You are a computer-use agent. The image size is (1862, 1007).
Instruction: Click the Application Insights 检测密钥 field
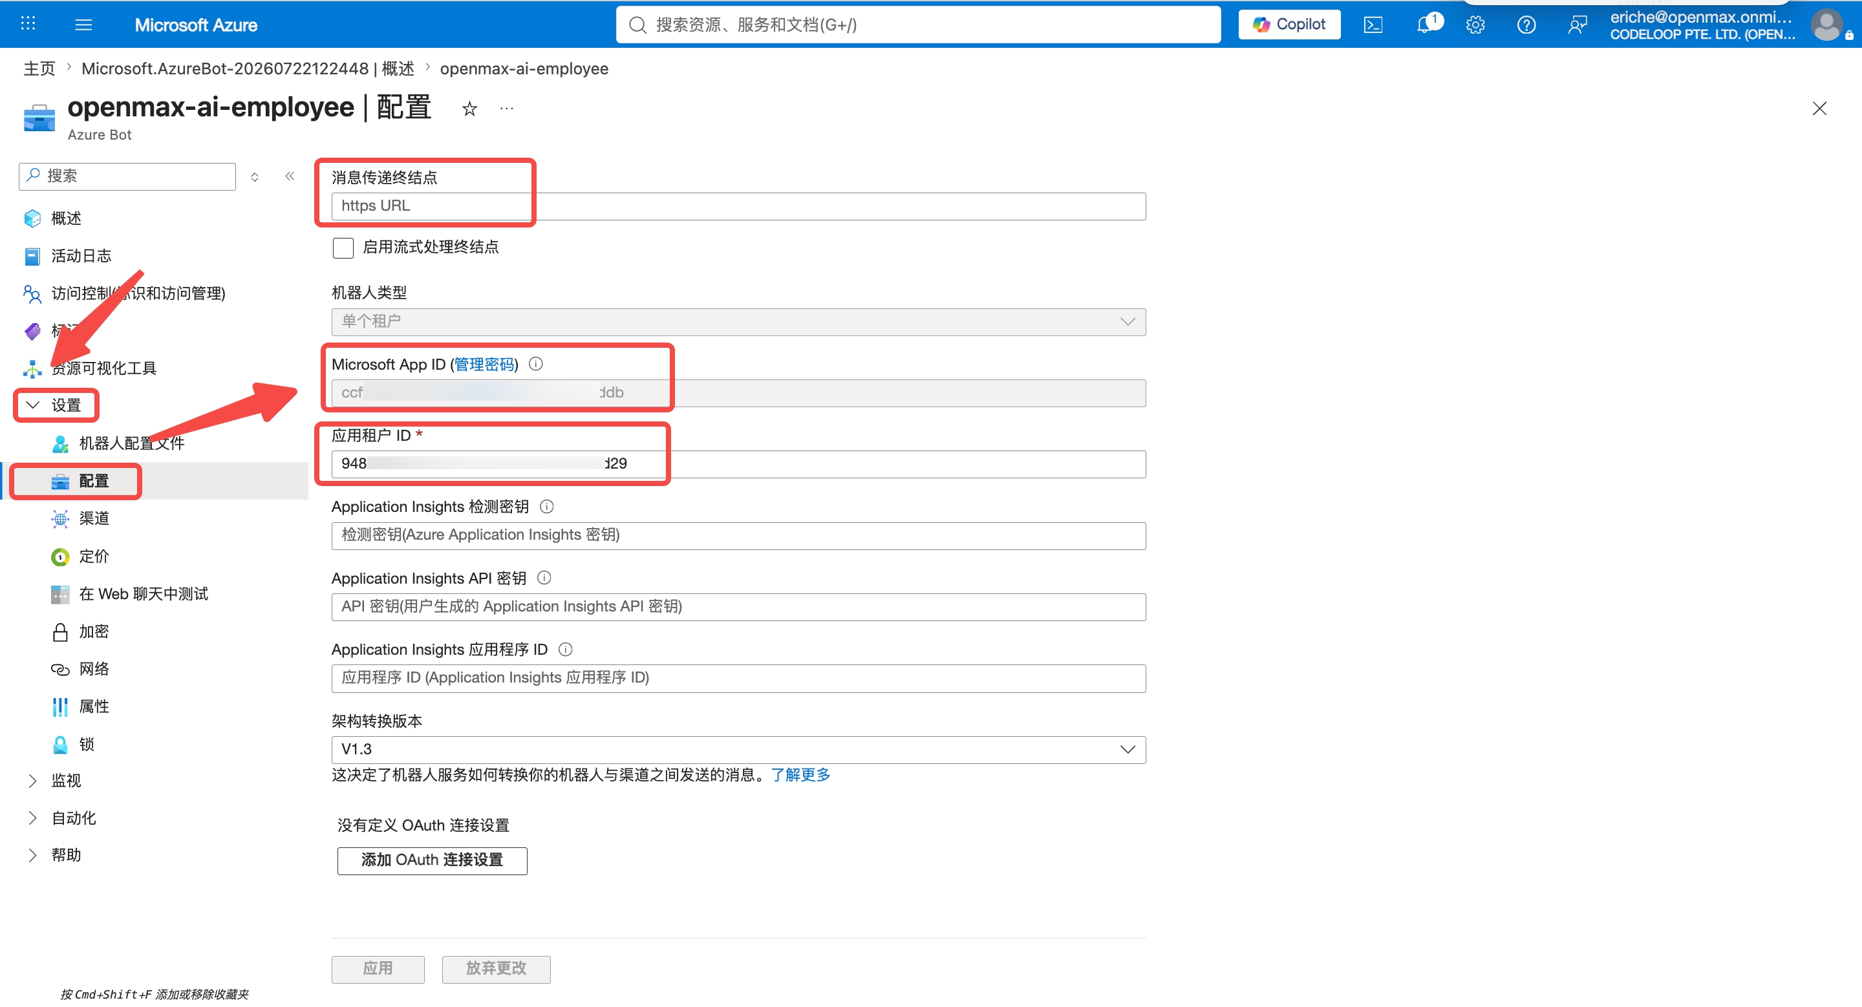pyautogui.click(x=738, y=535)
